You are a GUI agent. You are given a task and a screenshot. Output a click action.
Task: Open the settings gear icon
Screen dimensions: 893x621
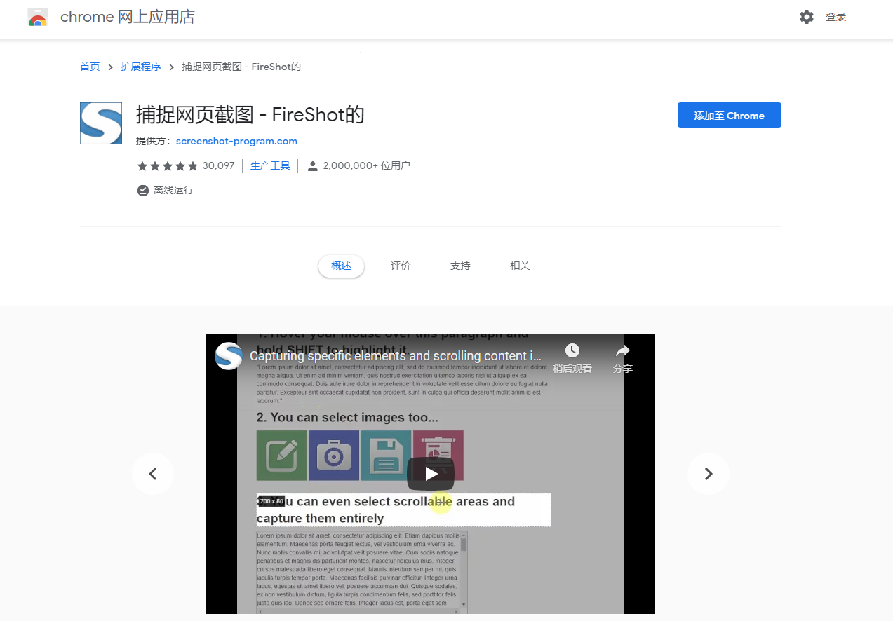click(x=807, y=17)
